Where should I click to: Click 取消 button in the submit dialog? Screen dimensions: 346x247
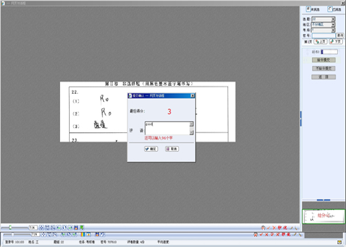(172, 149)
